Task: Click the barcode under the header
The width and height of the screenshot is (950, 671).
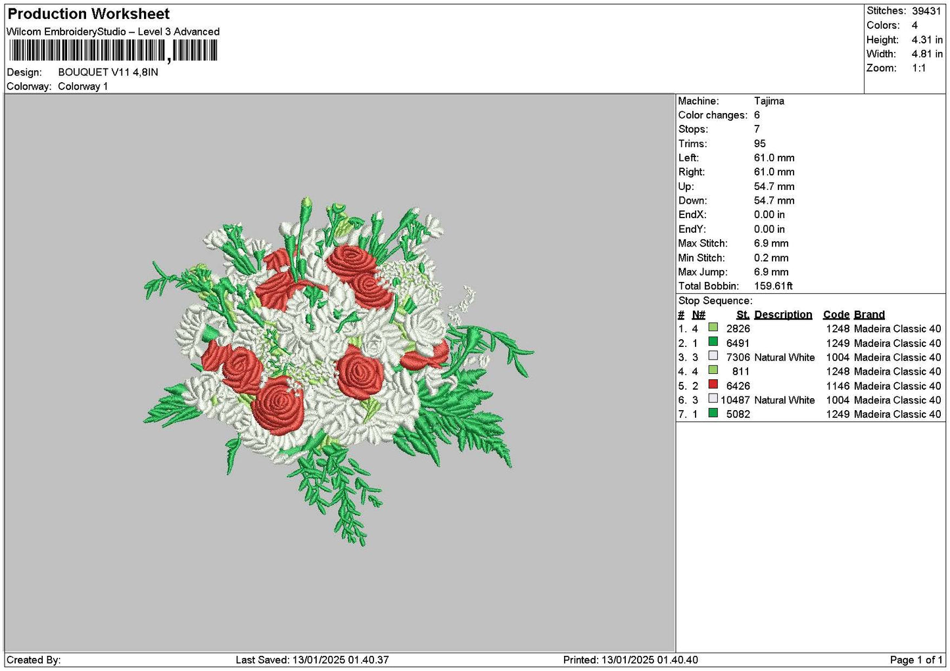Action: tap(112, 51)
